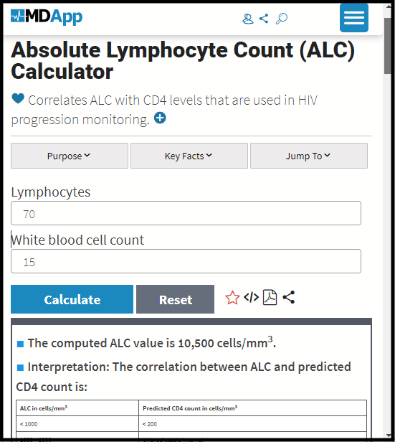The height and width of the screenshot is (442, 395).
Task: Add calculator to favorites star
Action: 232,298
